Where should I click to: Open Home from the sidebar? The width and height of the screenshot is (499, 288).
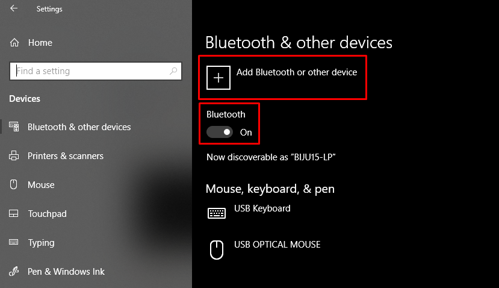tap(40, 43)
